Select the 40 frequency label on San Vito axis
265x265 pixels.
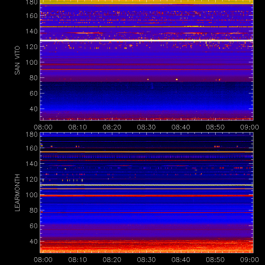(33, 109)
